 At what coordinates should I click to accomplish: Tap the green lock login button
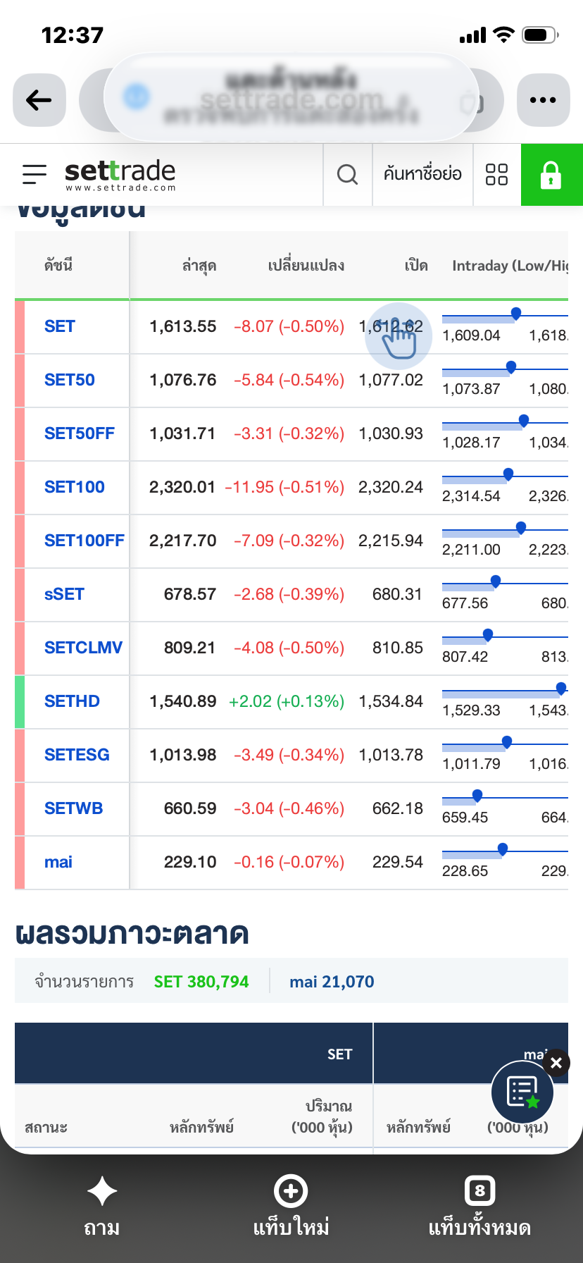(551, 174)
